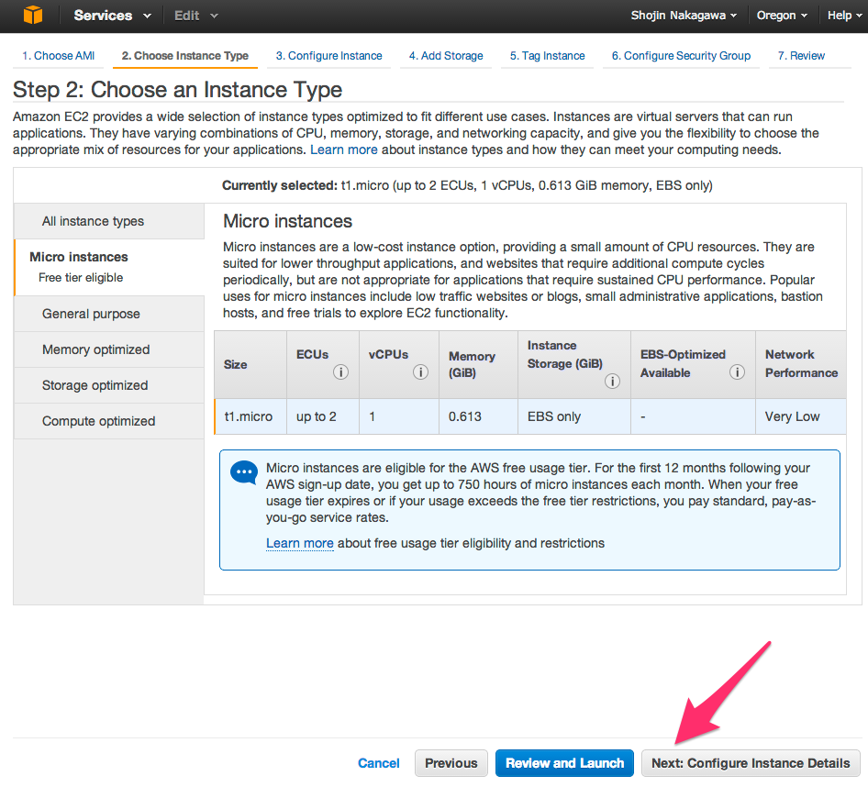
Task: Click the 0.613 memory cell
Action: [x=478, y=416]
